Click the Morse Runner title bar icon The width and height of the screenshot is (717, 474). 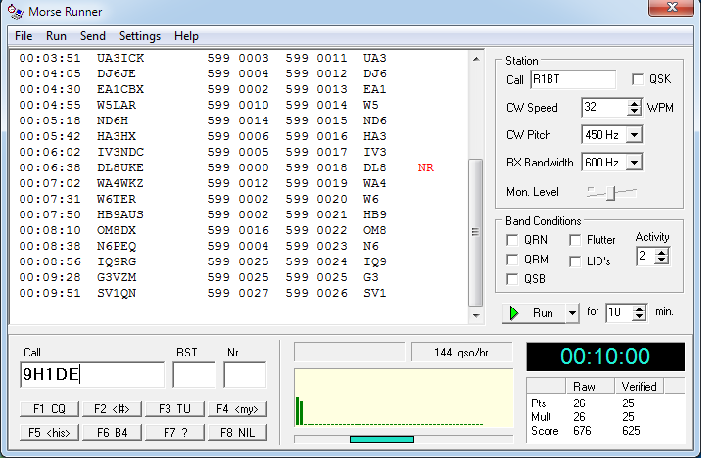point(12,12)
